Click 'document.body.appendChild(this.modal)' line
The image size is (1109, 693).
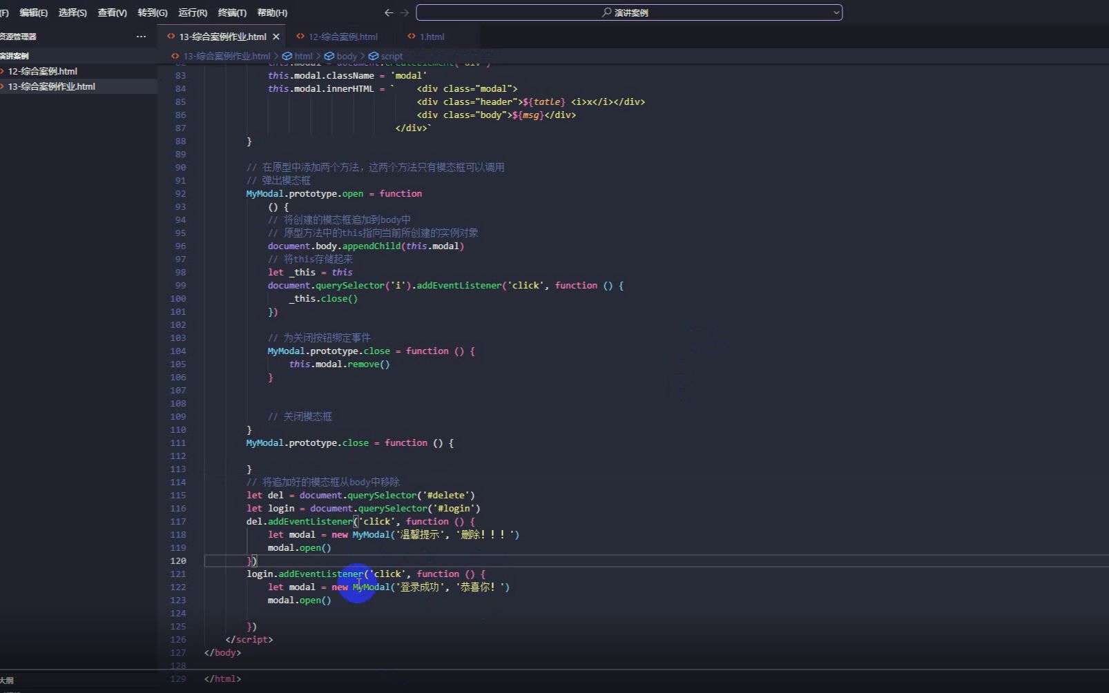(x=366, y=246)
